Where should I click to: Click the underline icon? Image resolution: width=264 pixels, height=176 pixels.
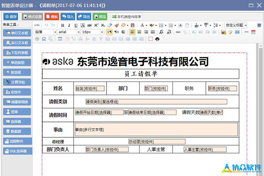[76, 25]
